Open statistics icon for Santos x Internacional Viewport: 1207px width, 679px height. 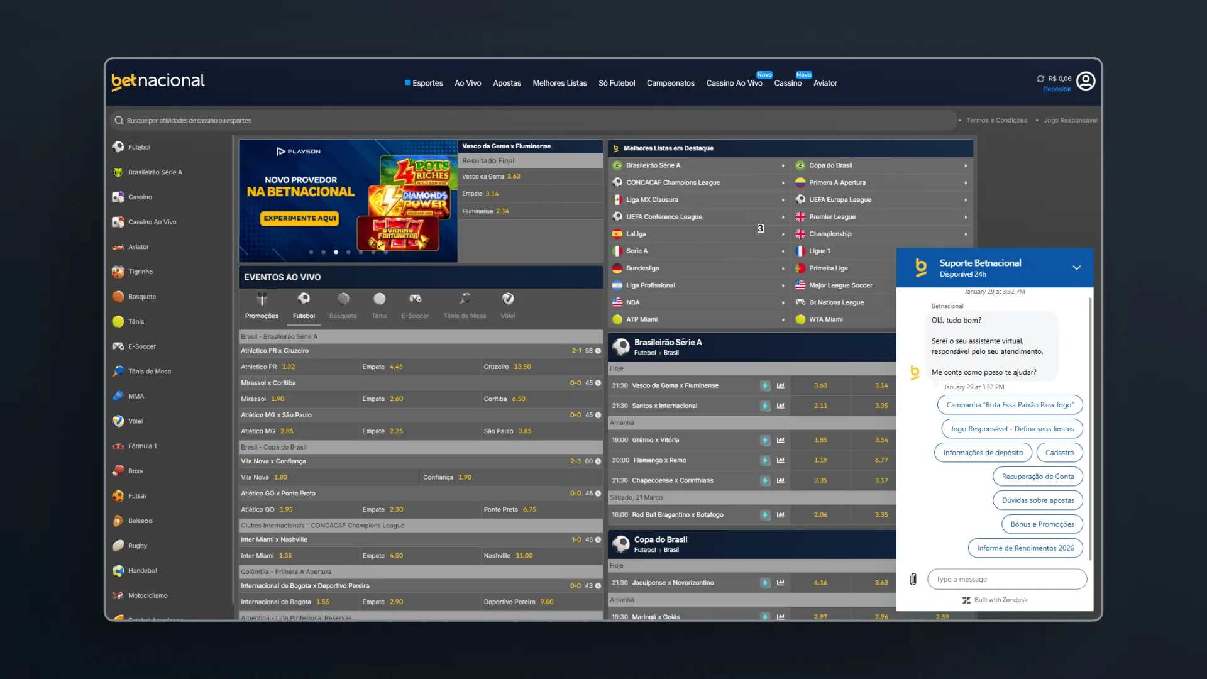[x=781, y=406]
